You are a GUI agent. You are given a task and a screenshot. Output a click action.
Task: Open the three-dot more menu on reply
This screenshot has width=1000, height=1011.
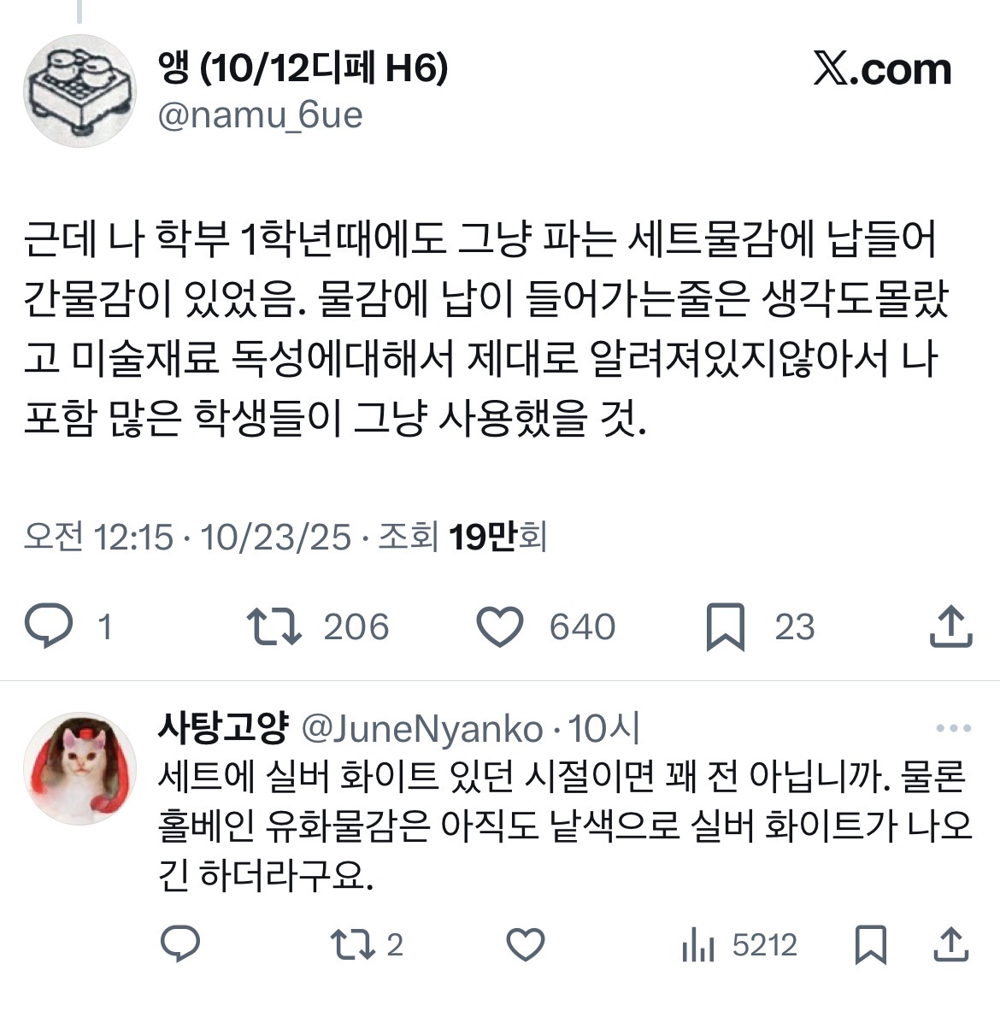pos(953,729)
